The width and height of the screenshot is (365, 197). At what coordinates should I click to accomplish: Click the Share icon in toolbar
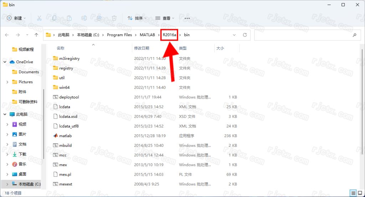pyautogui.click(x=99, y=18)
